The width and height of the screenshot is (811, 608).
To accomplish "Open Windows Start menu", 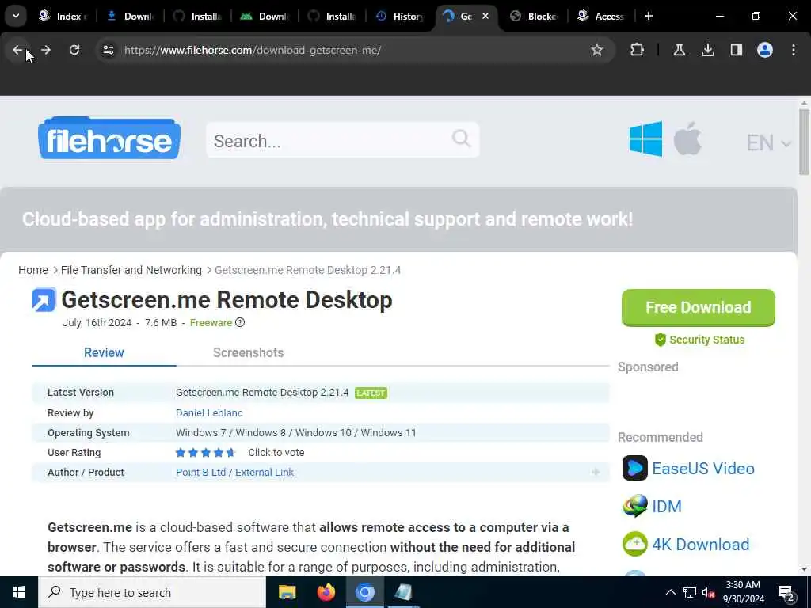I will pos(19,592).
